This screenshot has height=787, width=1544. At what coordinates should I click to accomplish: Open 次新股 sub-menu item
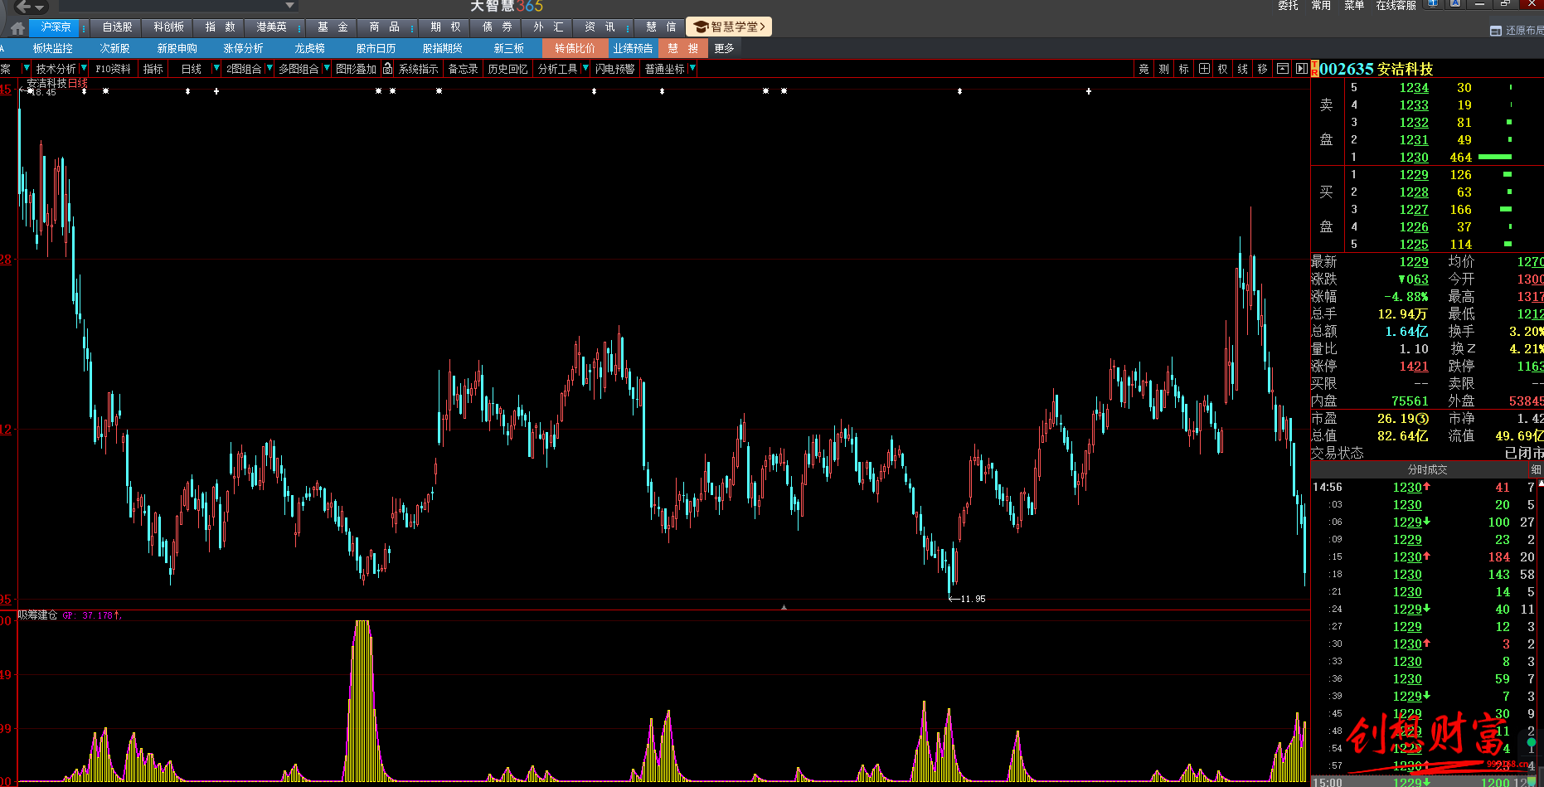click(114, 48)
